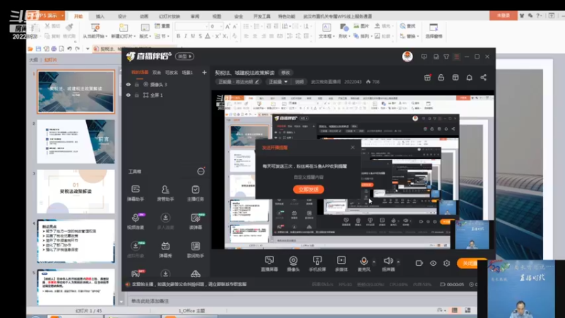Add 多媒体 multimedia source
The width and height of the screenshot is (565, 318).
(341, 264)
